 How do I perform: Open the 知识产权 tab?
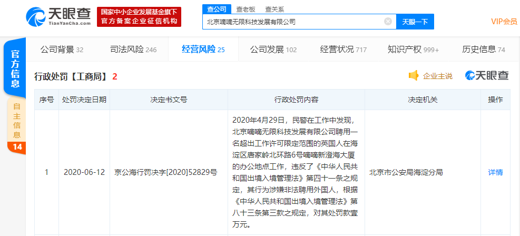(x=413, y=50)
